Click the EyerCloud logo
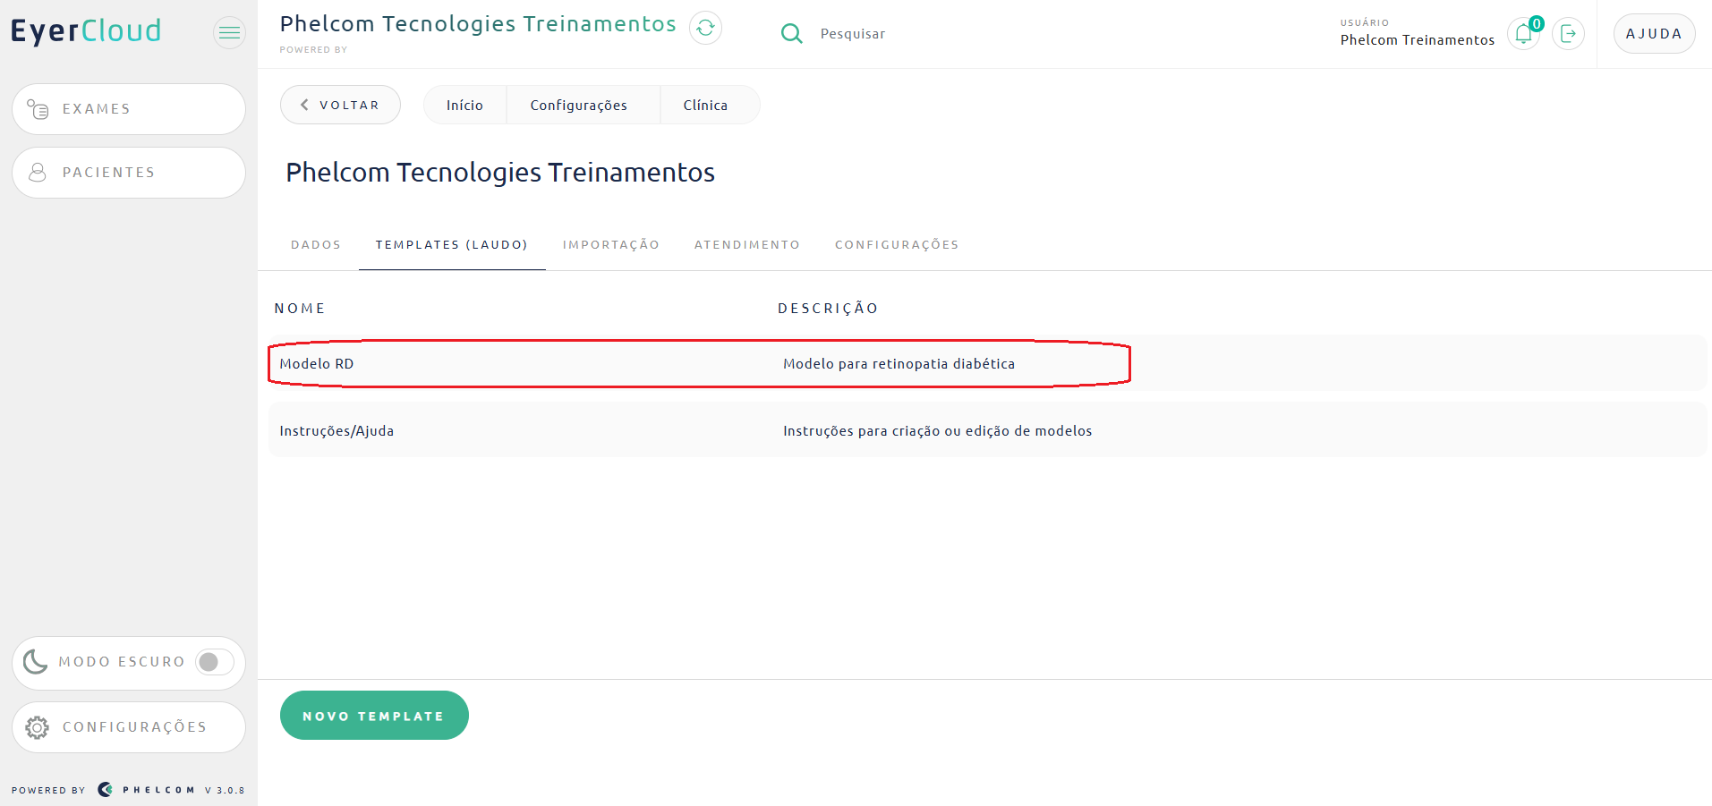1712x806 pixels. click(x=86, y=31)
